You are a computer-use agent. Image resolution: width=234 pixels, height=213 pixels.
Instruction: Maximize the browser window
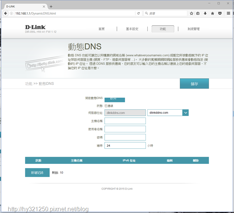tap(219, 3)
